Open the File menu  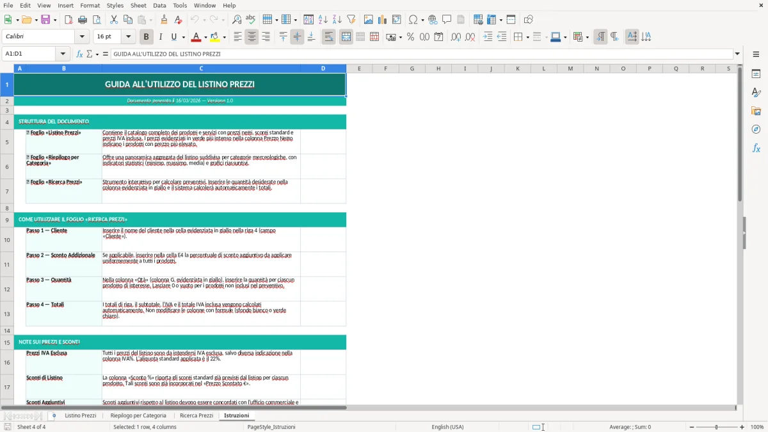[8, 5]
